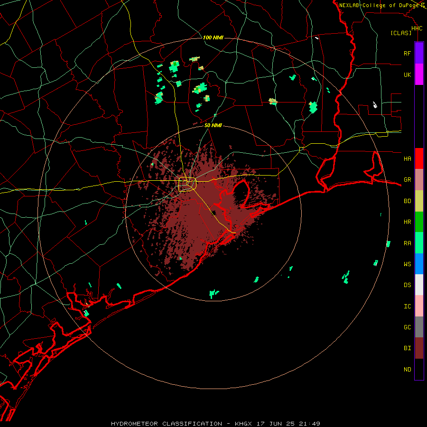
Task: Pick the HR dark green legend swatch
Action: pyautogui.click(x=419, y=222)
